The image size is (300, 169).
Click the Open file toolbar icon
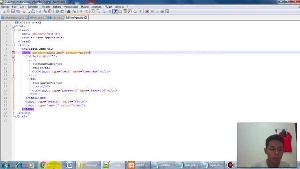coord(8,11)
